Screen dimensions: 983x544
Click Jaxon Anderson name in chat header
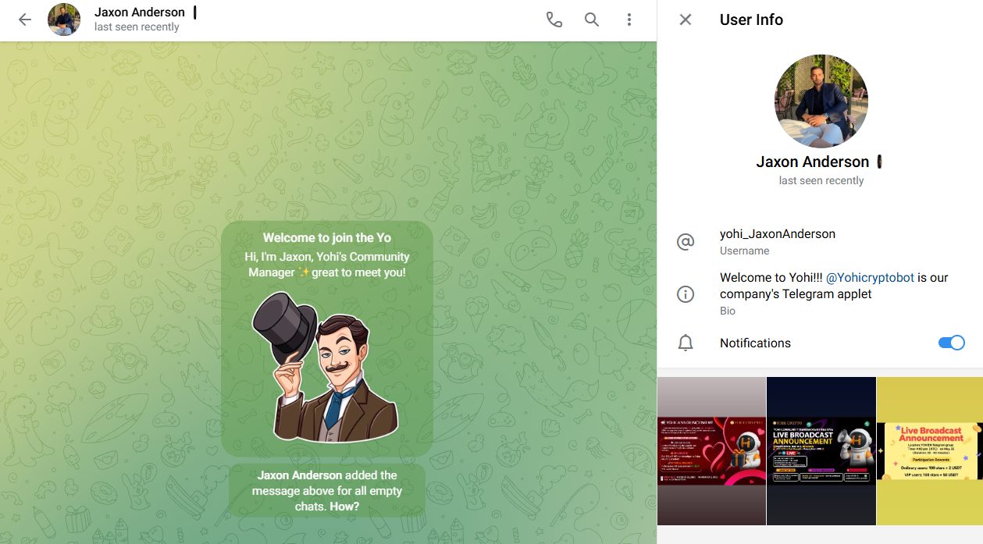(x=140, y=12)
